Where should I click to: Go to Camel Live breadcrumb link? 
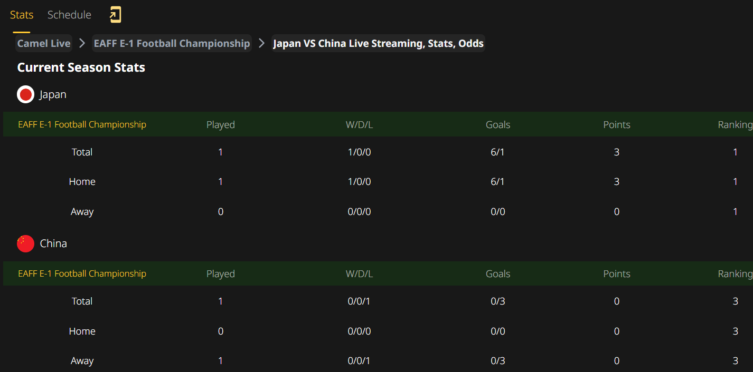point(44,43)
